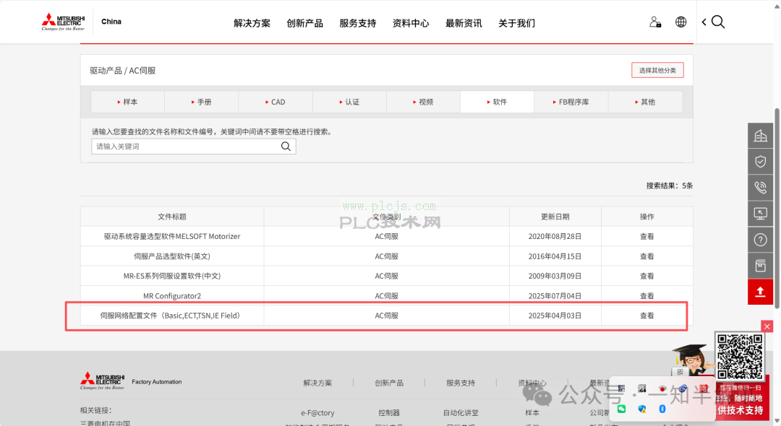Open the user login icon
The image size is (781, 426).
point(655,22)
